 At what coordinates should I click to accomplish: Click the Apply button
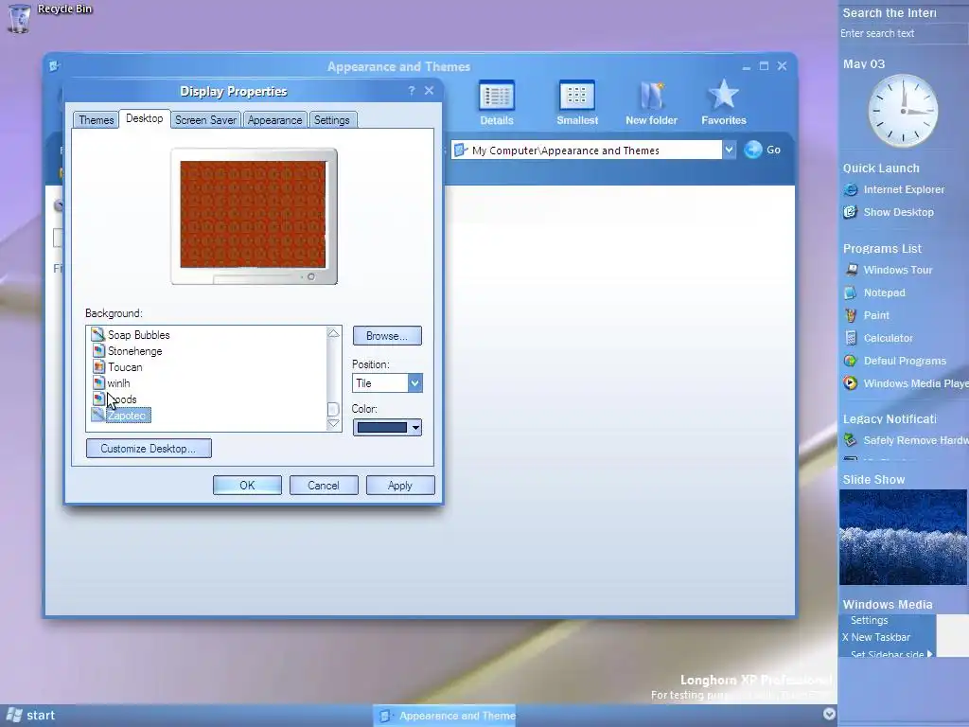400,486
